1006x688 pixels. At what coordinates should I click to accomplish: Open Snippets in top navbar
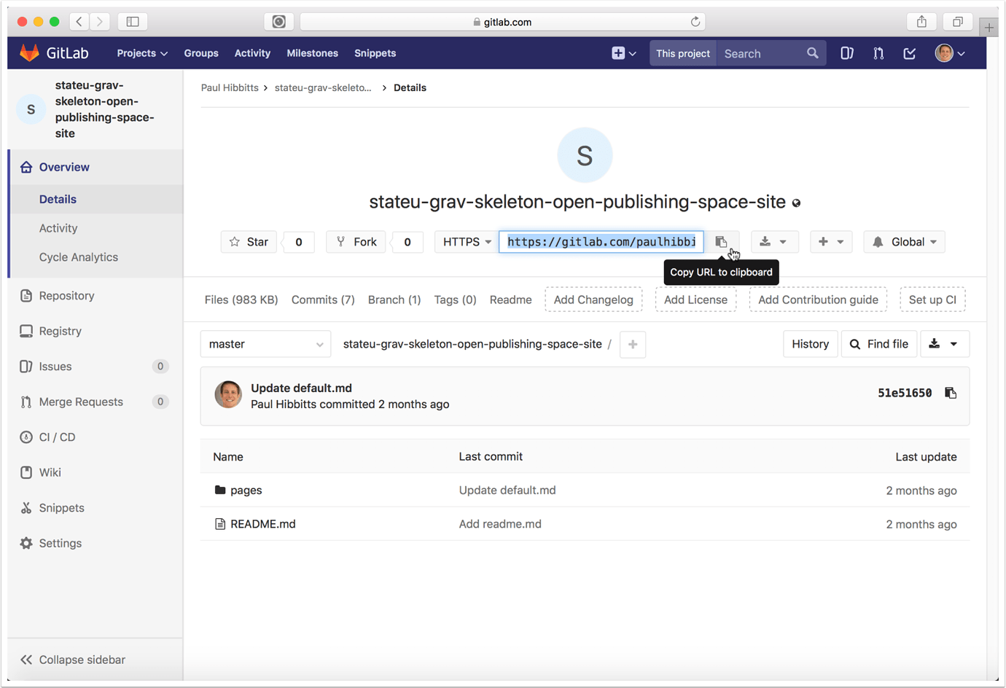375,53
